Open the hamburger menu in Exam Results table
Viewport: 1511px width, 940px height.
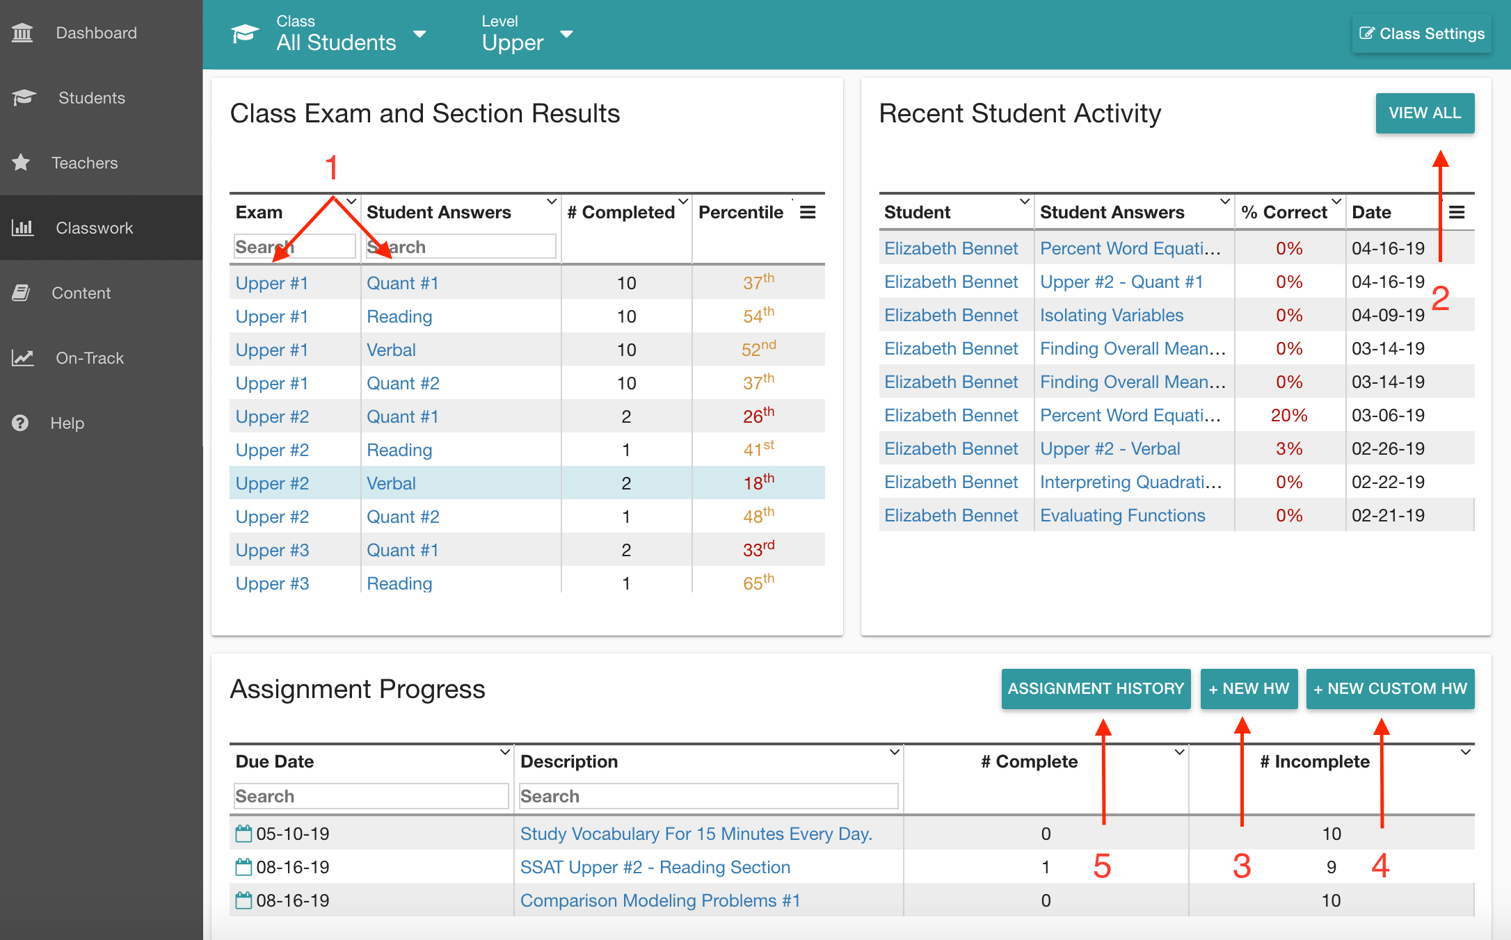[808, 212]
